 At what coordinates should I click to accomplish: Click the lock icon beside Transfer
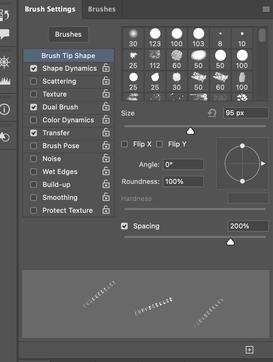click(x=106, y=133)
